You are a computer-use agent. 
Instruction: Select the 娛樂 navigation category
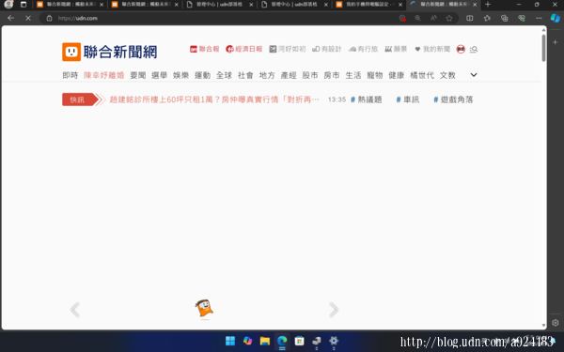pyautogui.click(x=180, y=75)
